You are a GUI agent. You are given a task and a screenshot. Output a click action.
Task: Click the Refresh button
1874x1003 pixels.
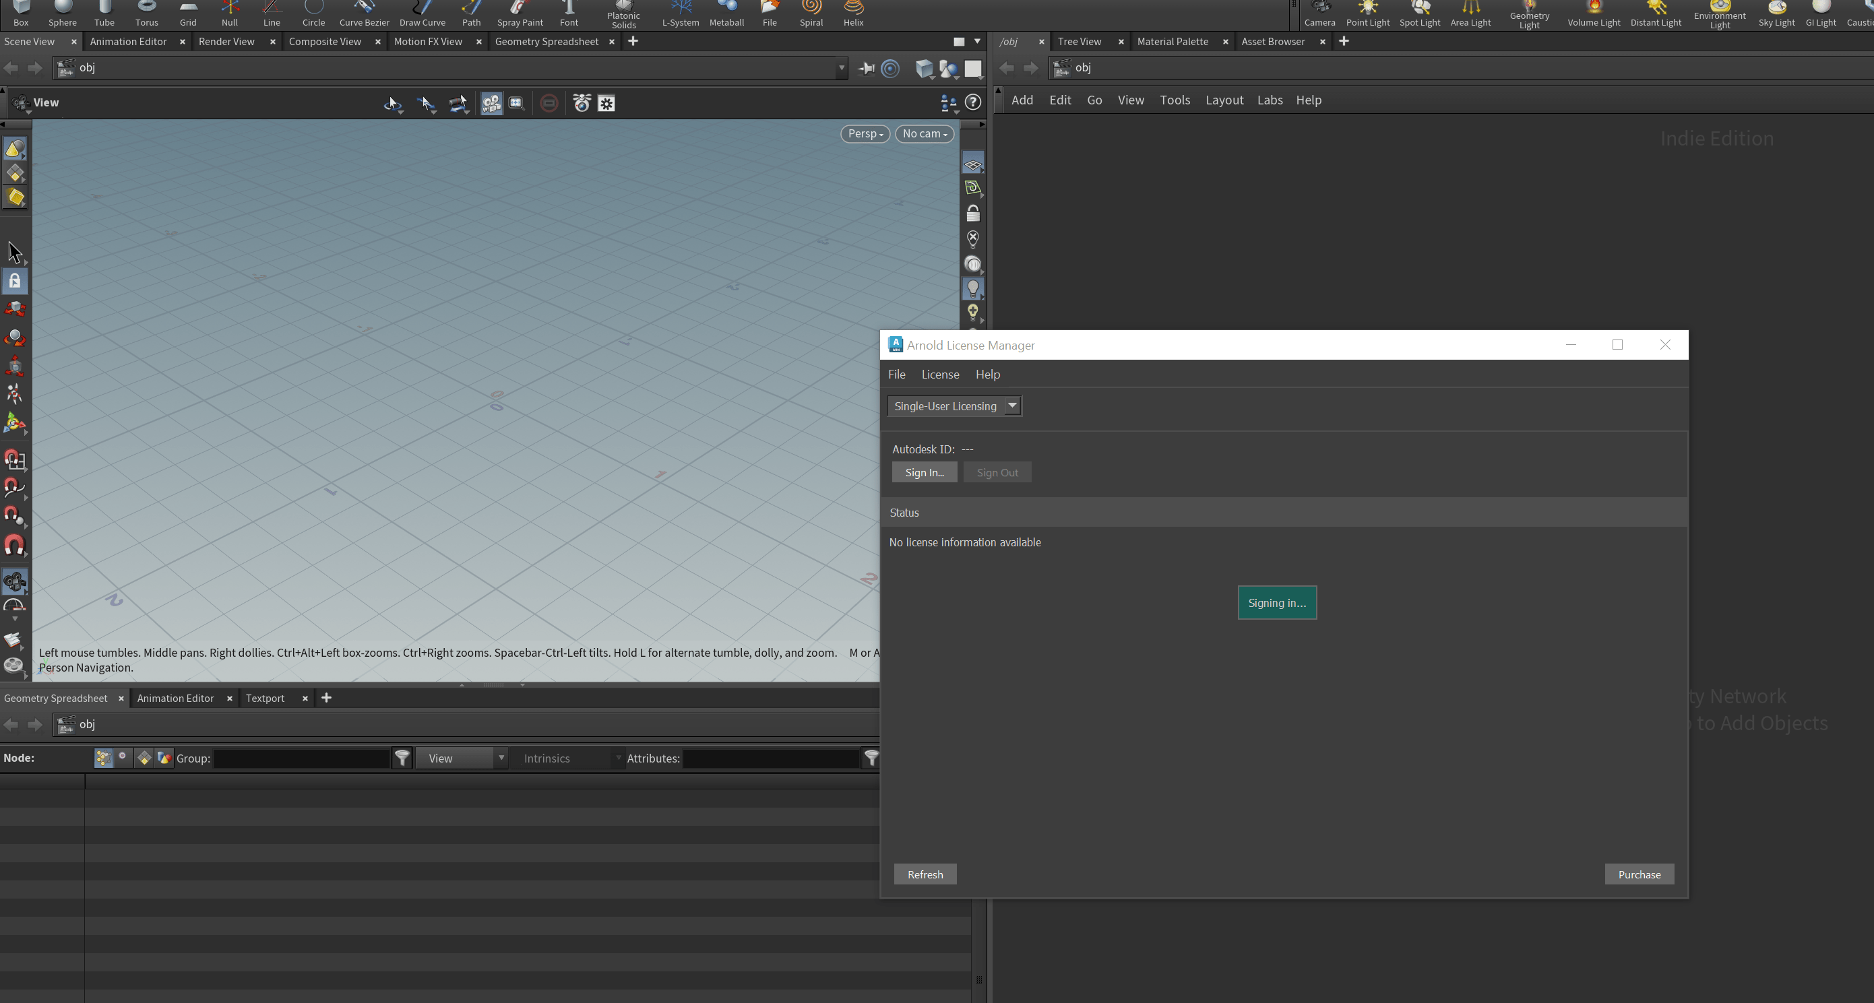click(925, 874)
